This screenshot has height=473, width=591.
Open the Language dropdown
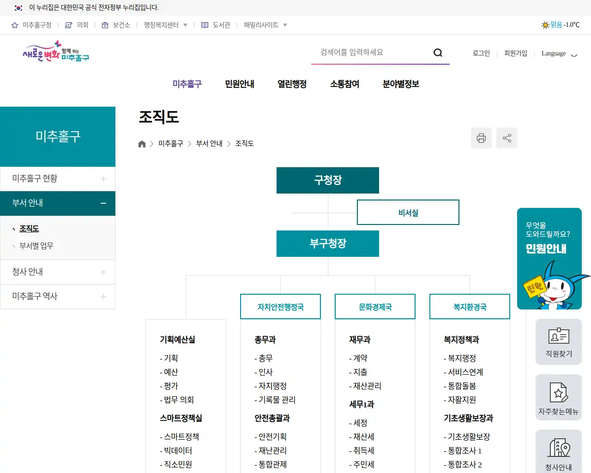tap(559, 54)
